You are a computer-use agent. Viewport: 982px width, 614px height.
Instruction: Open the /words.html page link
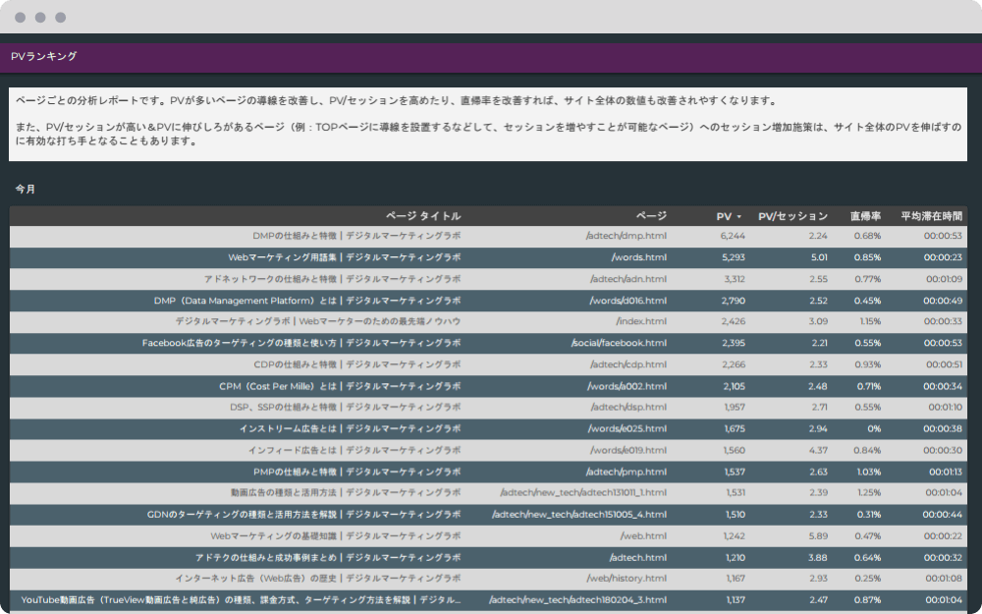(x=638, y=257)
